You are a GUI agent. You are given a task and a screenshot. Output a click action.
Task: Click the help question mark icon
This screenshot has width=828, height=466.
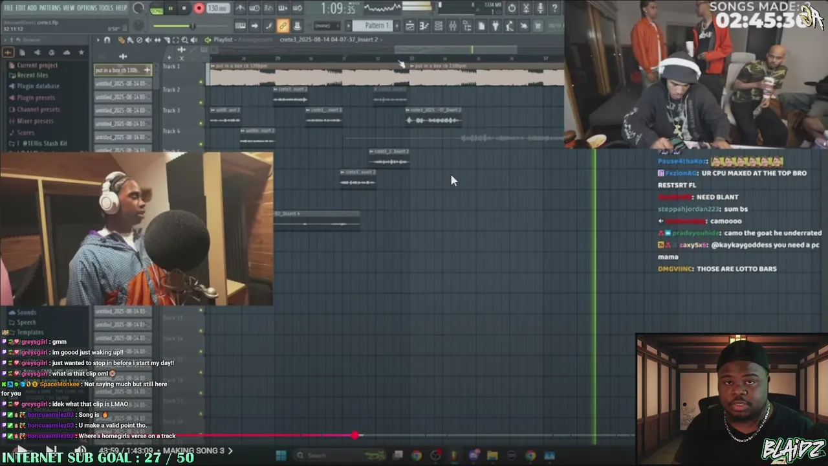pyautogui.click(x=554, y=8)
